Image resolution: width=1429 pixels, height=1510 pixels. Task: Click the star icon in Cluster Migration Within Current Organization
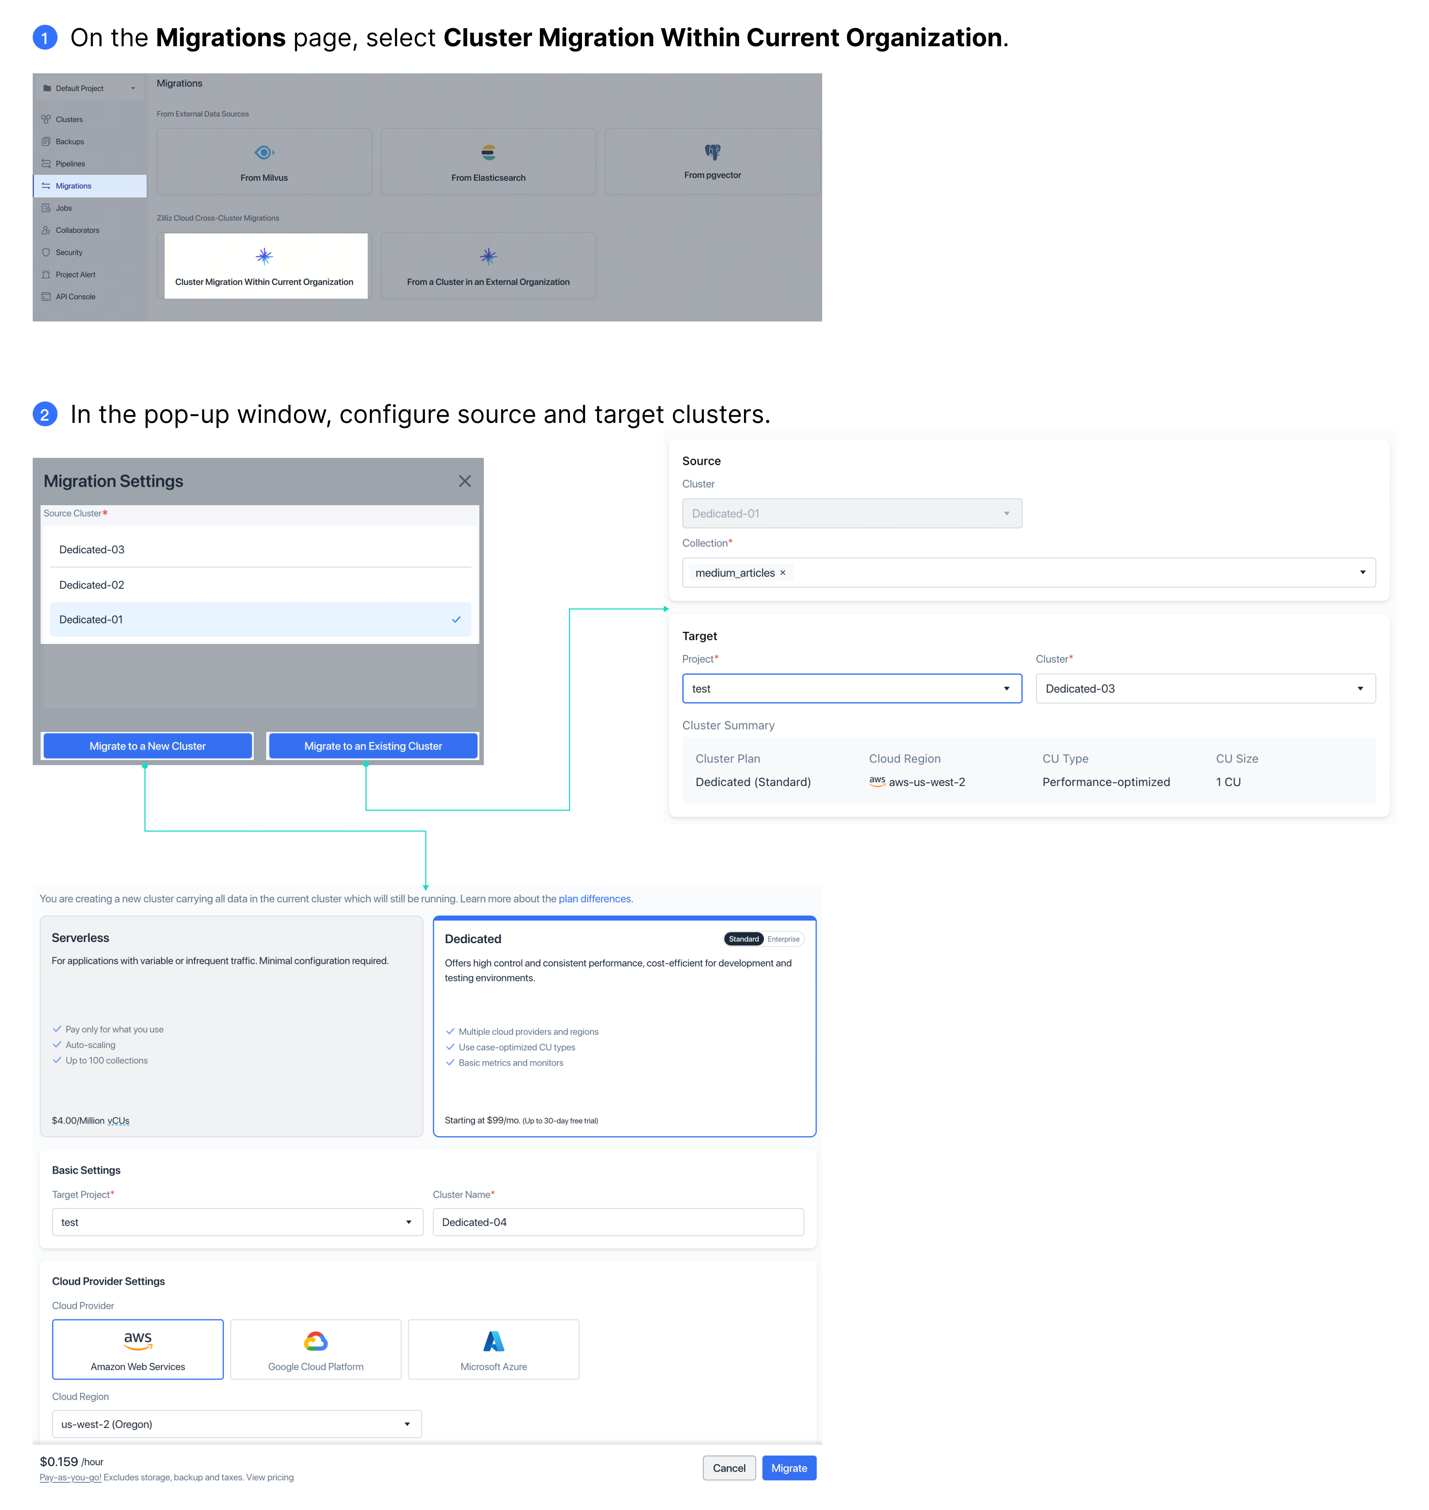(x=264, y=257)
